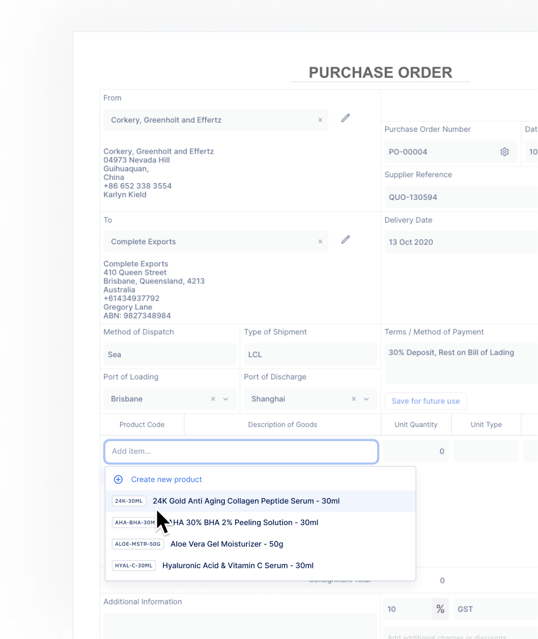Viewport: 538px width, 639px height.
Task: Click the plus icon beside Create new product
Action: [x=118, y=479]
